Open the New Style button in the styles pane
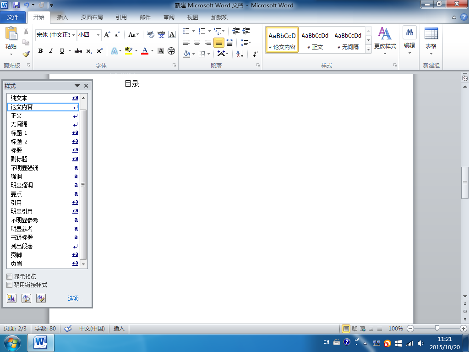The width and height of the screenshot is (469, 352). click(11, 298)
